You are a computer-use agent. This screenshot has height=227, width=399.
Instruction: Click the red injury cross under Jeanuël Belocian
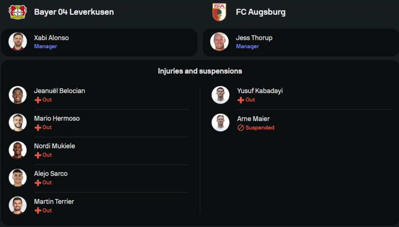(38, 100)
